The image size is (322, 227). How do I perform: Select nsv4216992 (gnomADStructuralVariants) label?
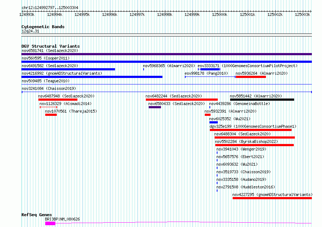click(x=62, y=73)
